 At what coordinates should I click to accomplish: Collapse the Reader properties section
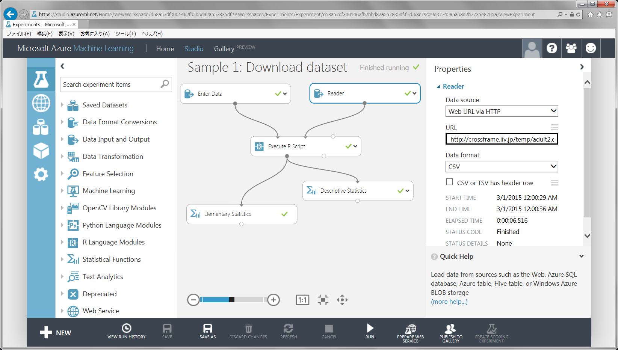[x=438, y=86]
